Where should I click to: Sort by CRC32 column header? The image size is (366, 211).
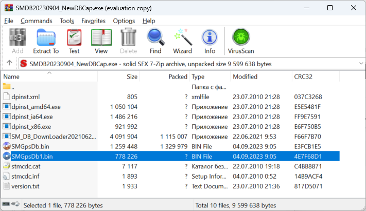point(303,76)
